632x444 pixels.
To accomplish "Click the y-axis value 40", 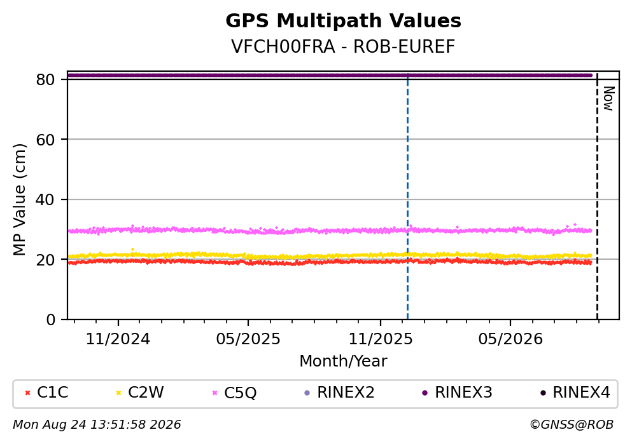I will (x=45, y=199).
